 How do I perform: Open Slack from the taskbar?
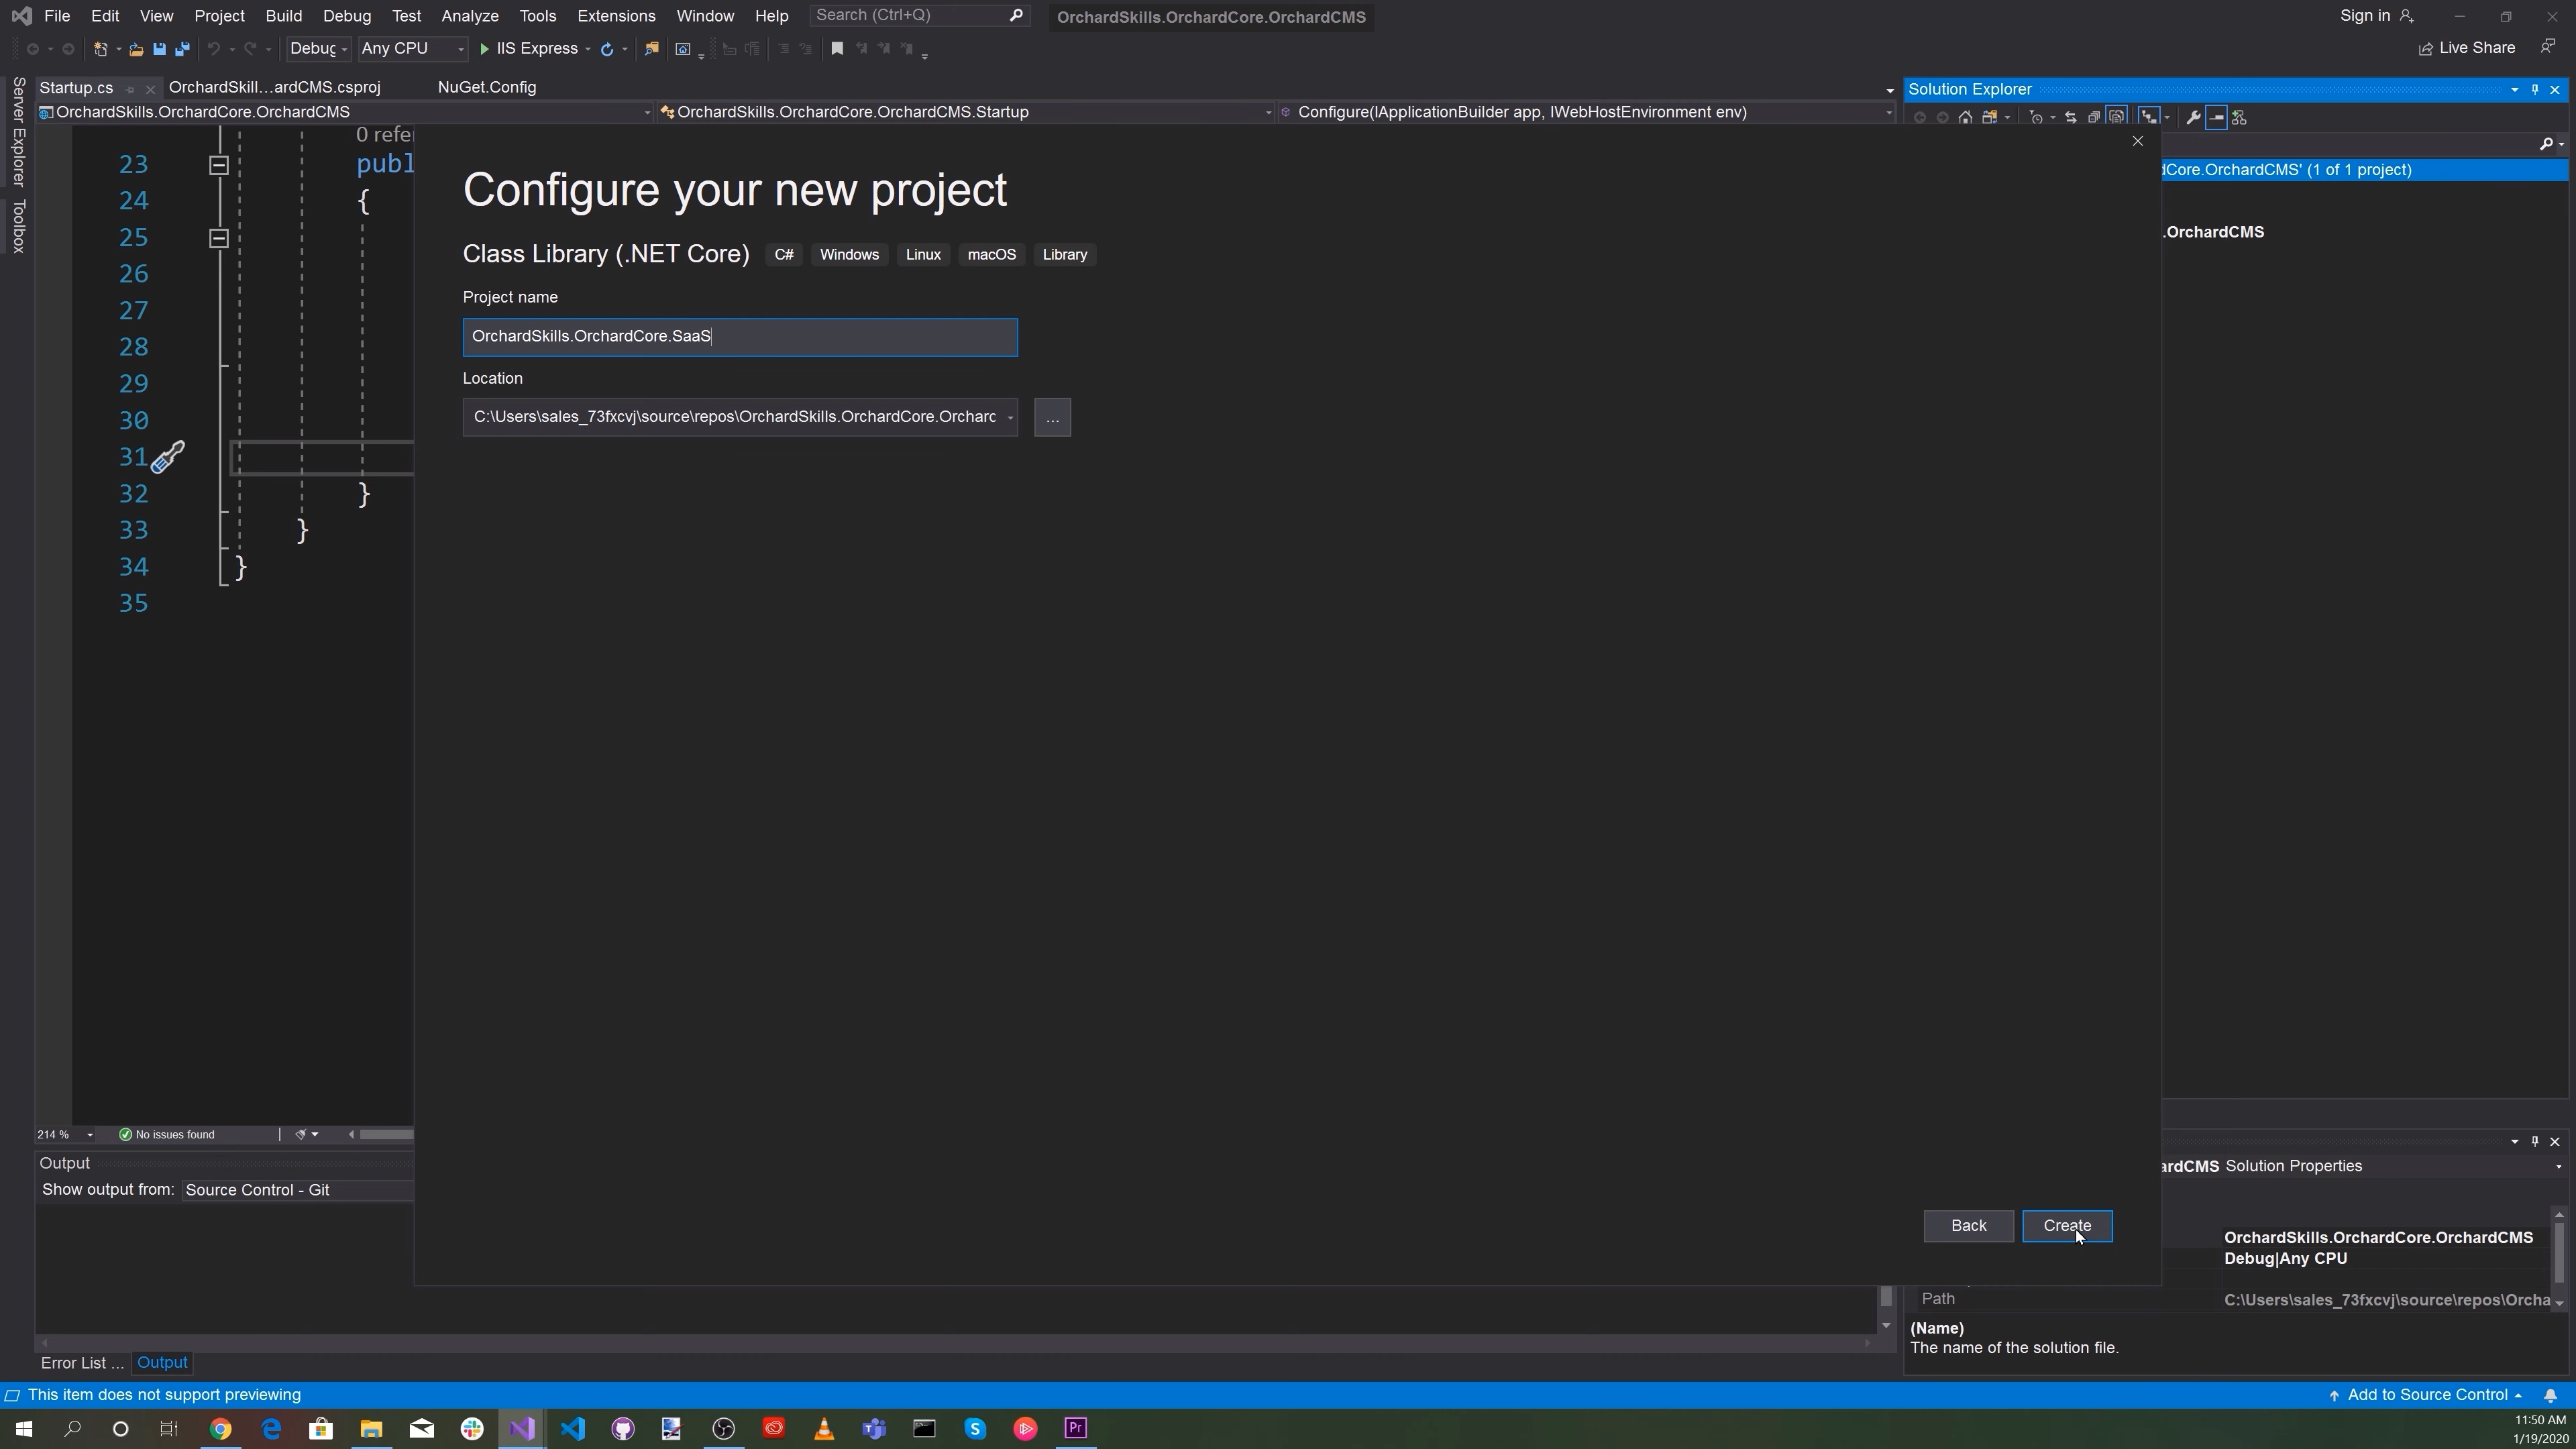click(471, 1428)
